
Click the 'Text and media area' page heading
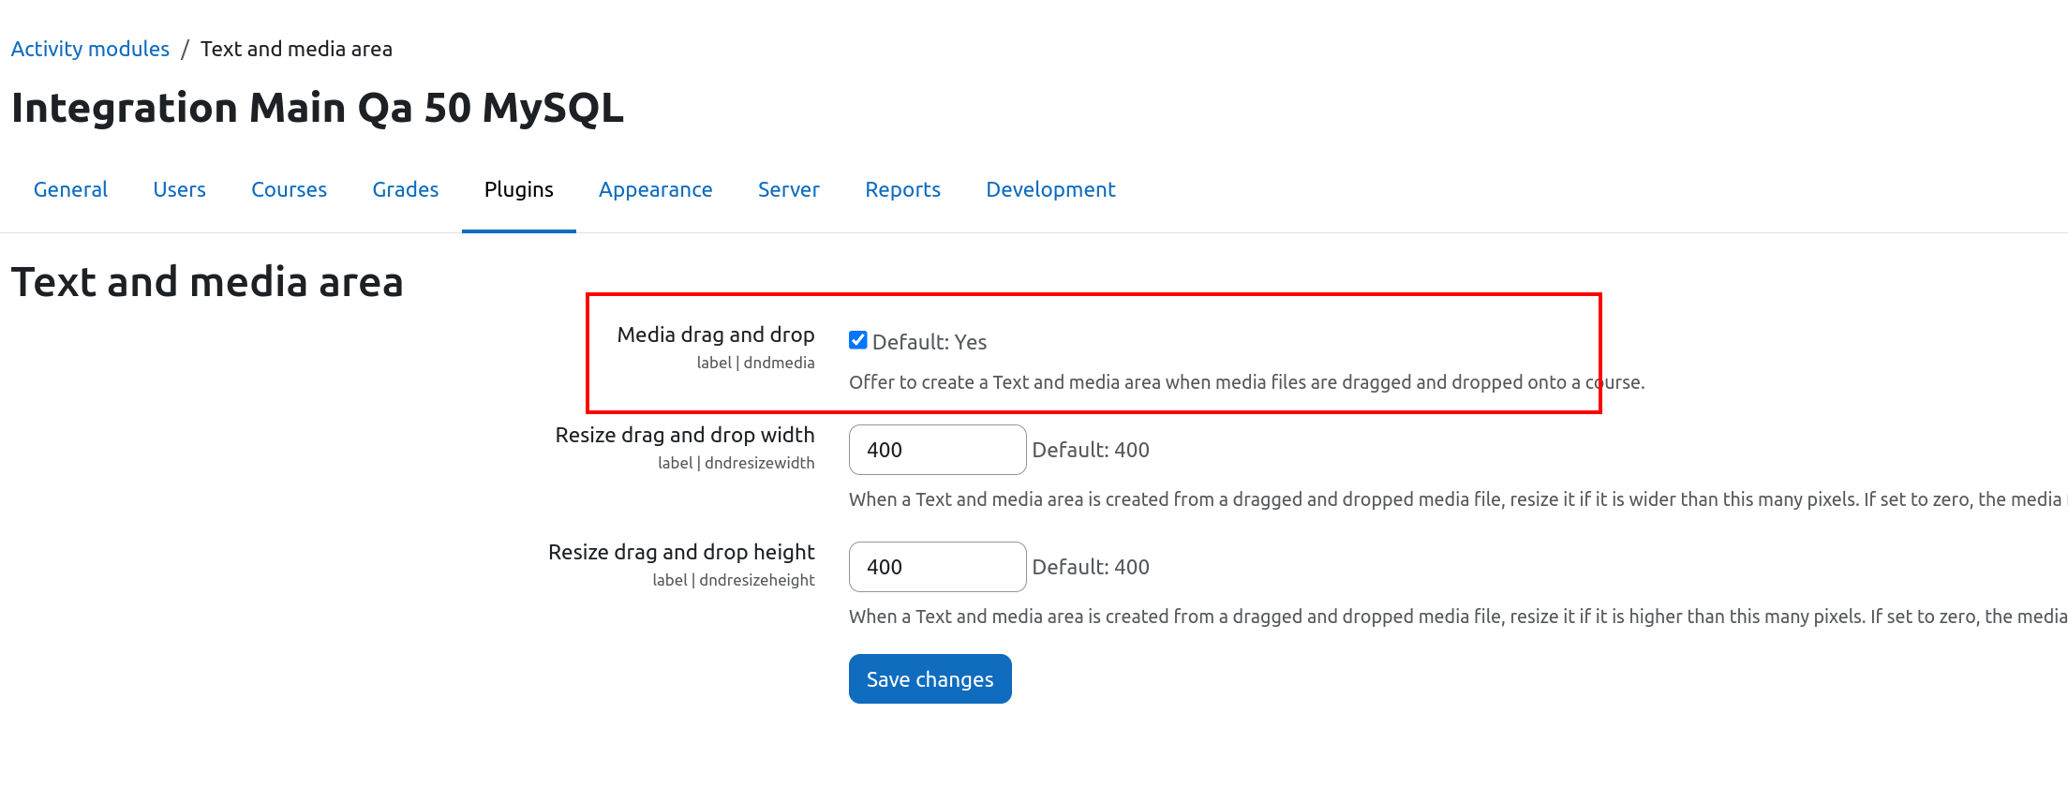207,282
